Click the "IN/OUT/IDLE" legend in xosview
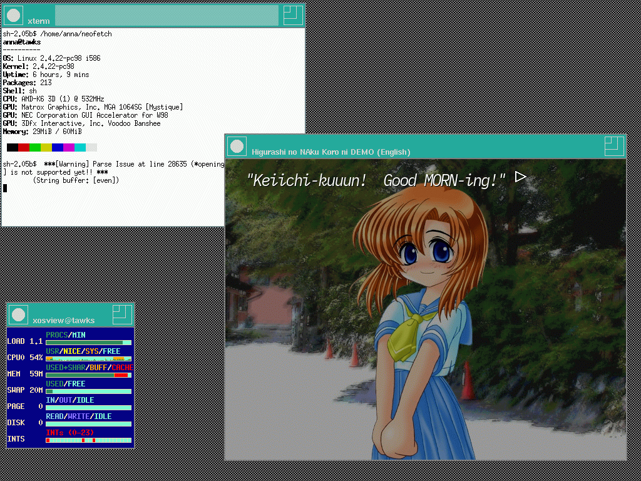Viewport: 641px width, 481px height. tap(70, 400)
